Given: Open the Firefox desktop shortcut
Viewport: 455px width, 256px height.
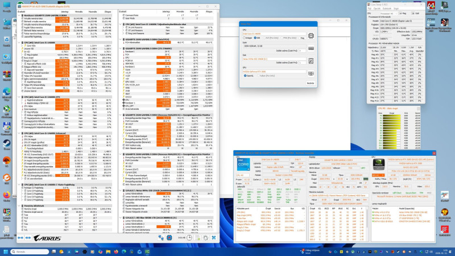Looking at the screenshot, I should point(6,196).
